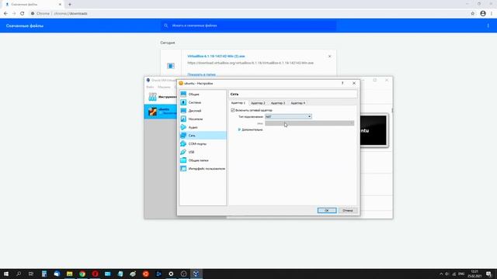
Task: Show hidden tray icons chevron
Action: coord(441,274)
